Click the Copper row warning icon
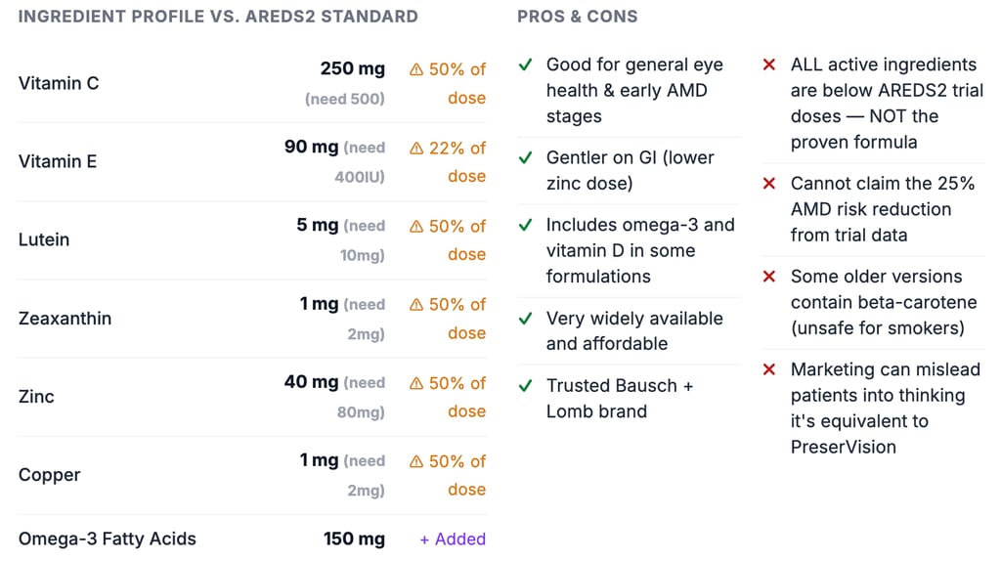1001x561 pixels. click(416, 461)
